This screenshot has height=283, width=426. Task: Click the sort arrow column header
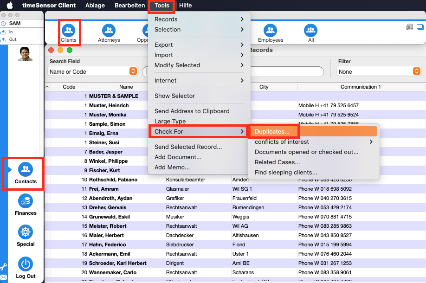click(47, 87)
